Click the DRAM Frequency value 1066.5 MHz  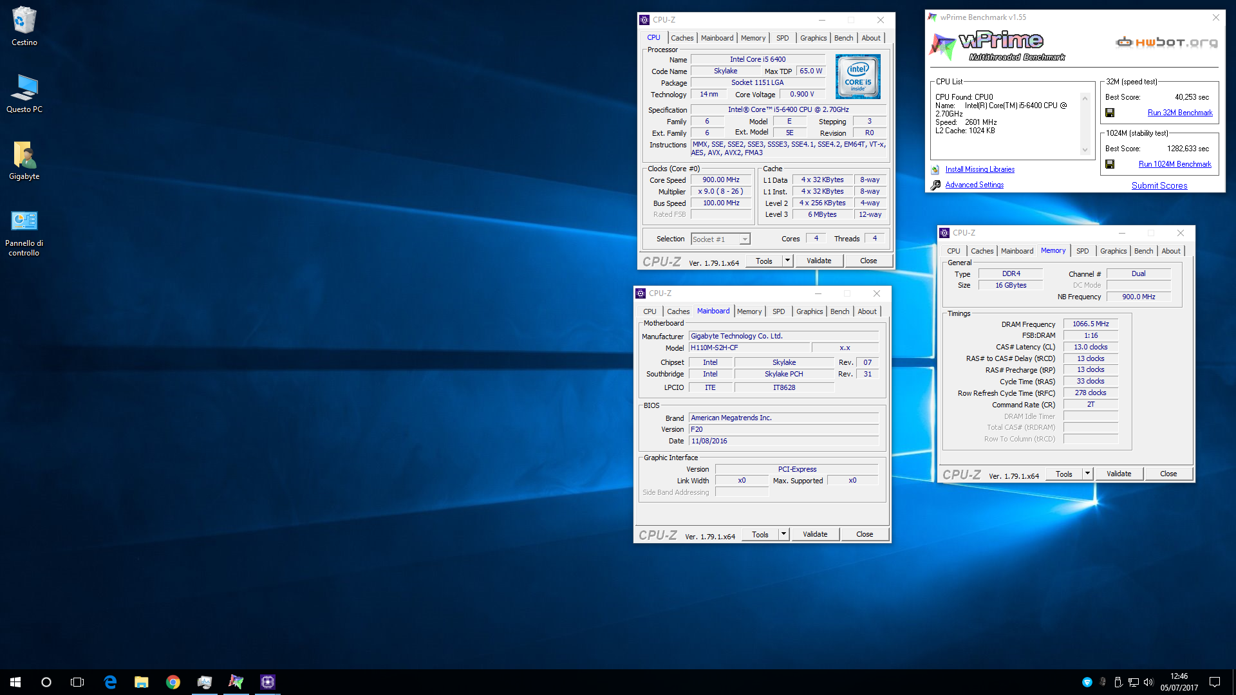coord(1091,324)
